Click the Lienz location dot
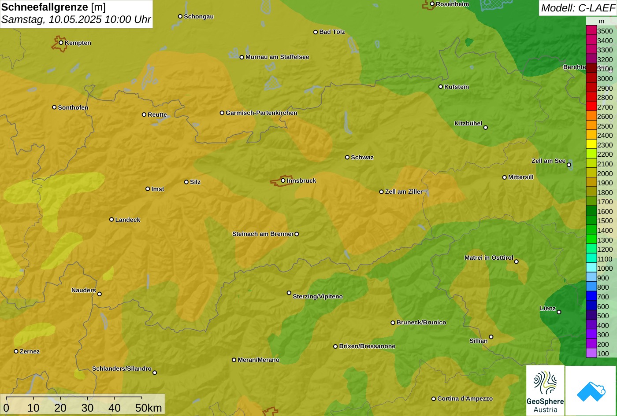The width and height of the screenshot is (617, 416). [x=559, y=312]
